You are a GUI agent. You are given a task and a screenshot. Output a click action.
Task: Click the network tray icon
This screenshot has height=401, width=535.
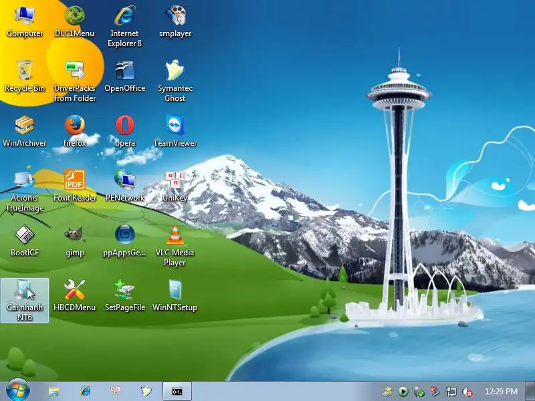pyautogui.click(x=451, y=392)
